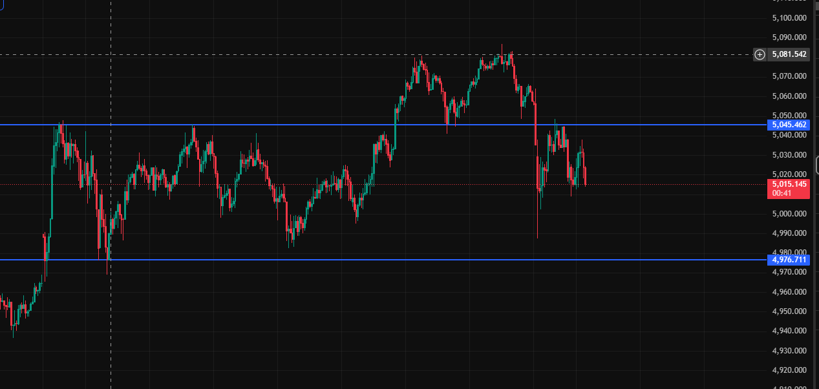Click the 4,960.000 price axis label
819x389 pixels.
(789, 292)
